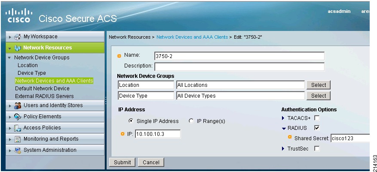Image resolution: width=377 pixels, height=172 pixels.
Task: Click the Access Policies icon
Action: (18, 128)
